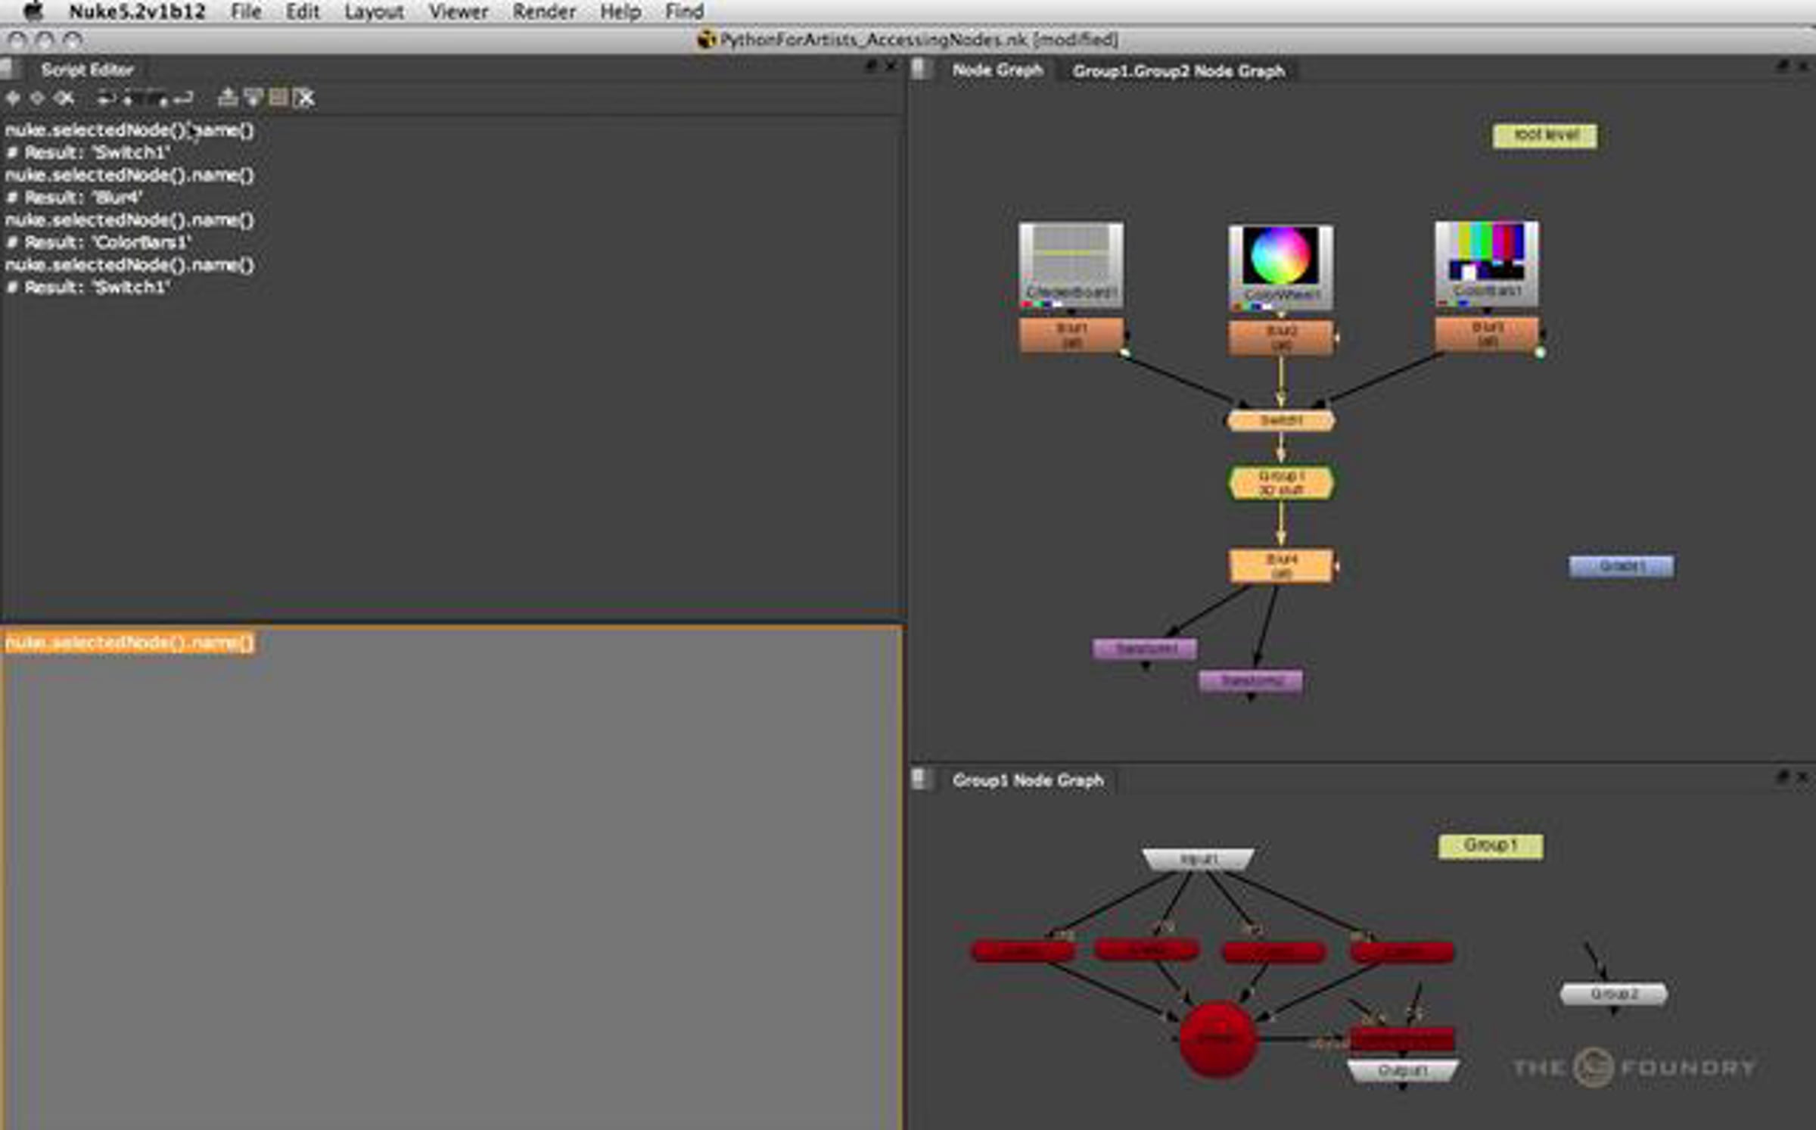Close the Group1 Node Graph pane

[x=1803, y=777]
